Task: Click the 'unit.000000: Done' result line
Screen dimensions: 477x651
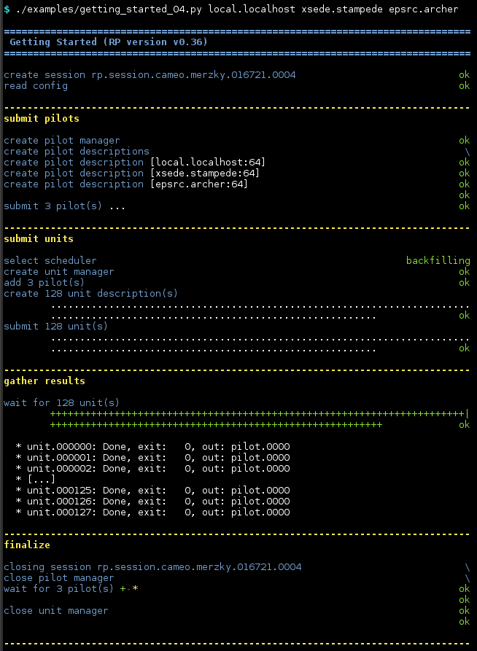Action: 153,447
